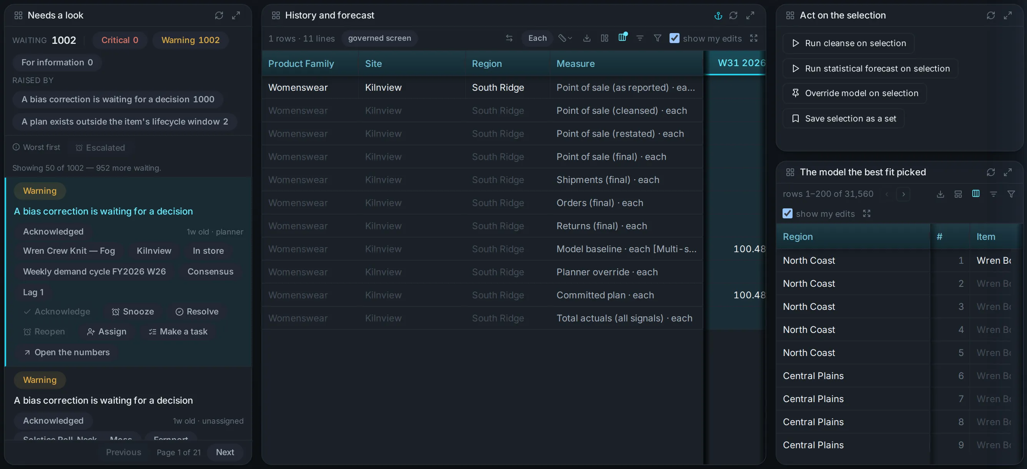The image size is (1027, 469).
Task: Download the History and forecast data
Action: click(587, 38)
